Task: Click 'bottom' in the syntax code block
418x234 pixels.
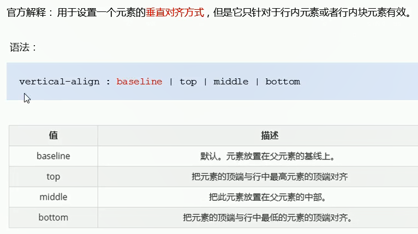Action: click(x=283, y=82)
